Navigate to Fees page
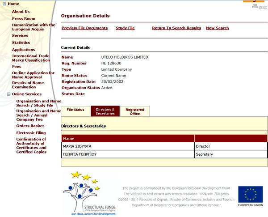 [x=17, y=67]
